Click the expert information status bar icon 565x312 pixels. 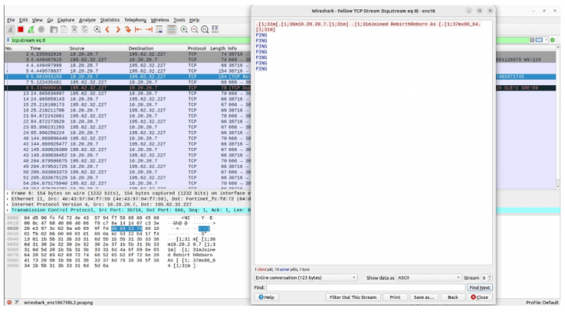click(9, 303)
